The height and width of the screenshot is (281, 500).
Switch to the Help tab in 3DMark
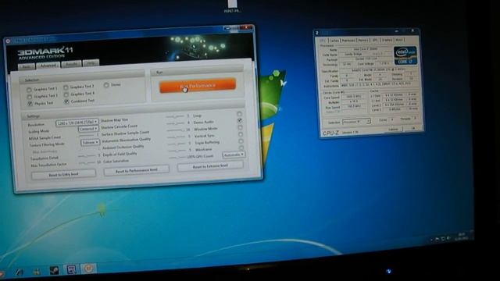(91, 62)
